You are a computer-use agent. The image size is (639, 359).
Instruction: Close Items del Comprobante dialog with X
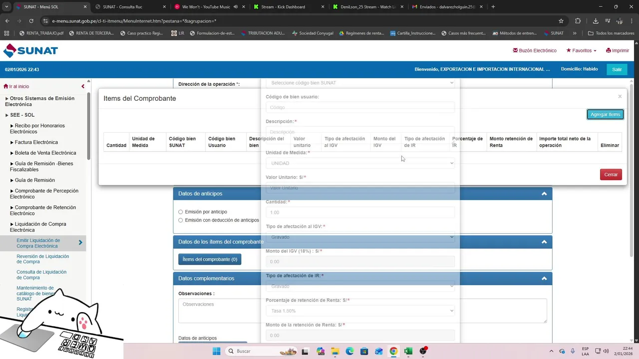click(620, 96)
